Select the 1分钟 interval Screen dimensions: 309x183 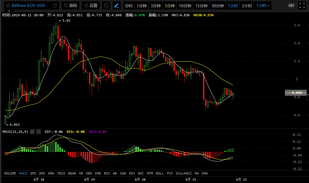point(142,6)
